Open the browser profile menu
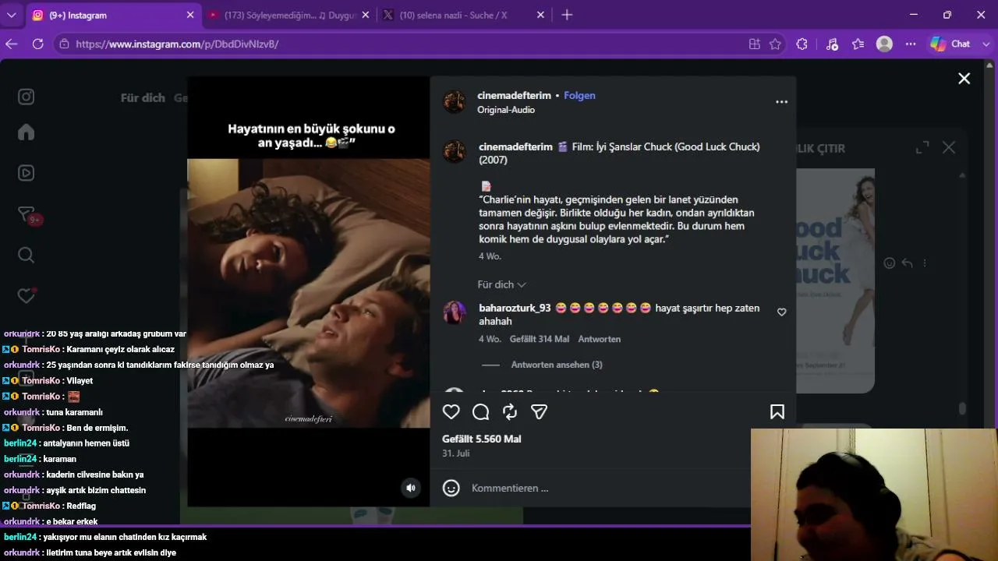 point(884,44)
